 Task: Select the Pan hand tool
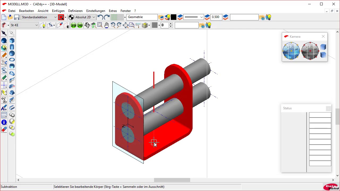(x=107, y=25)
